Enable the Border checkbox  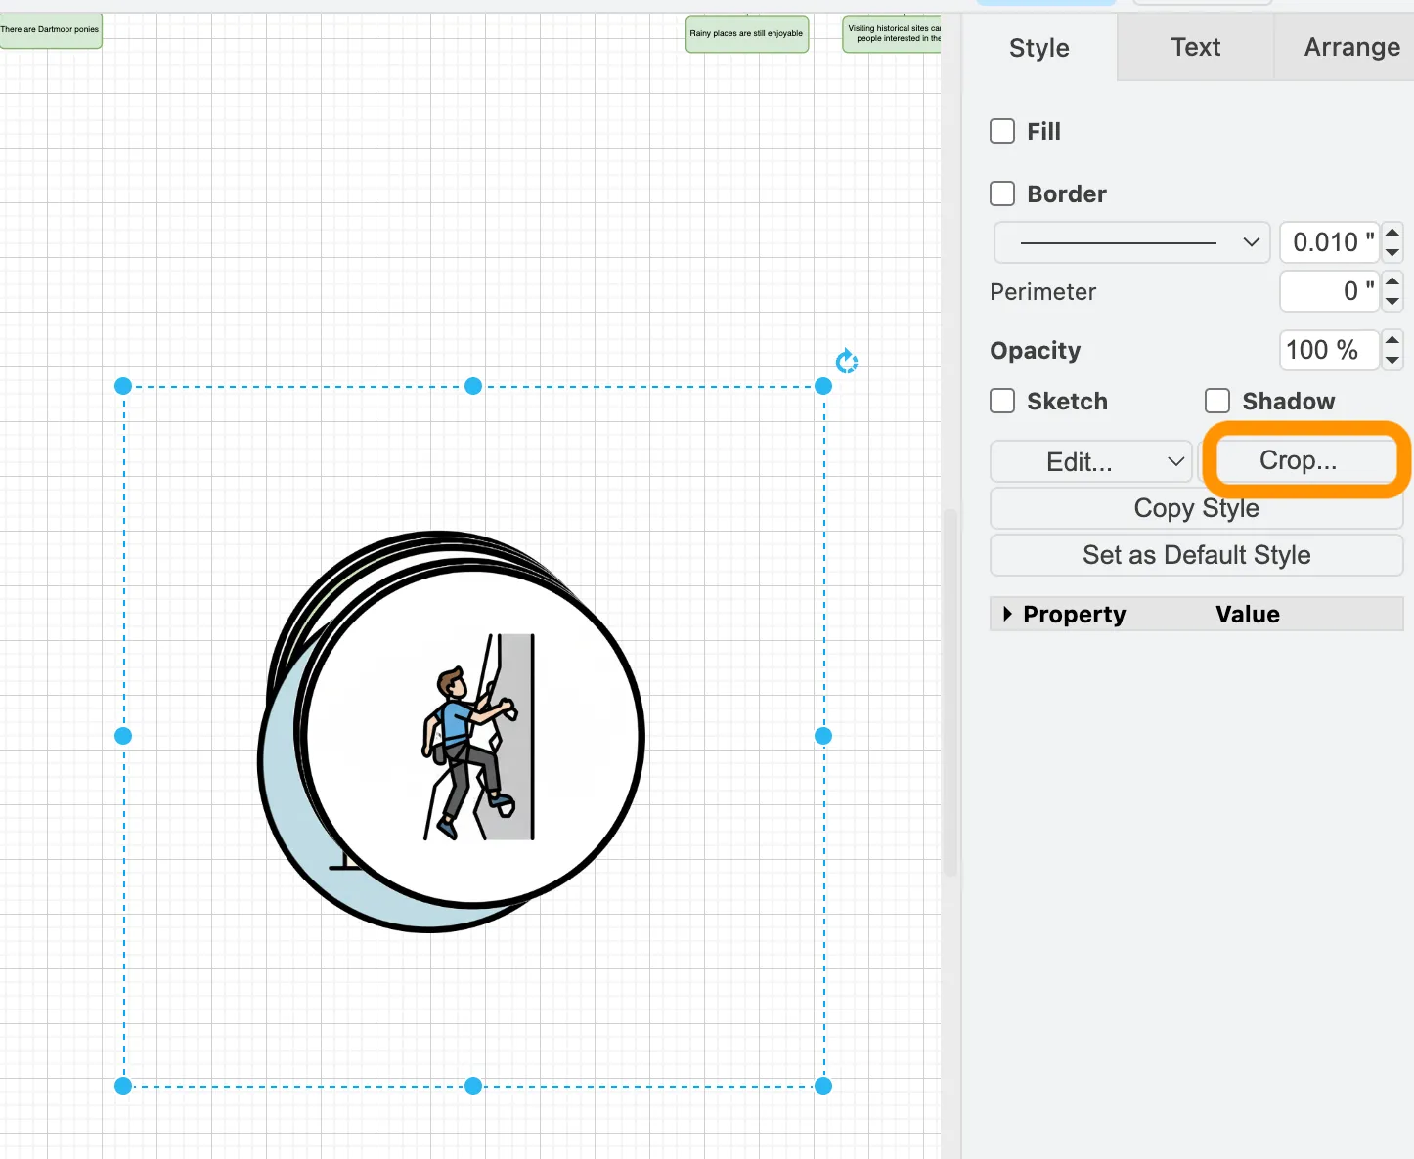click(x=1002, y=193)
